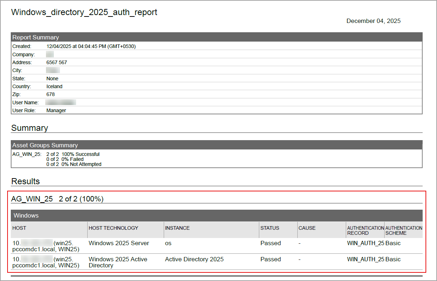The image size is (437, 281).
Task: Click the Active Directory 2025 instance cell
Action: pos(194,259)
